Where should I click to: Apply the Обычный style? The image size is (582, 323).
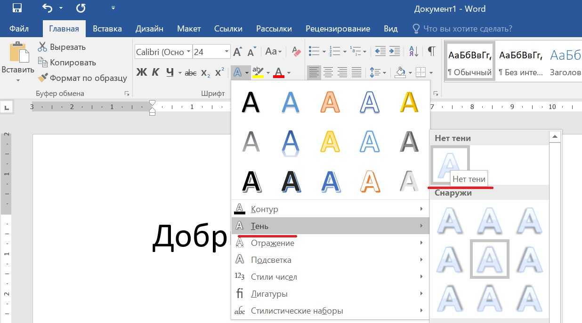pos(470,61)
